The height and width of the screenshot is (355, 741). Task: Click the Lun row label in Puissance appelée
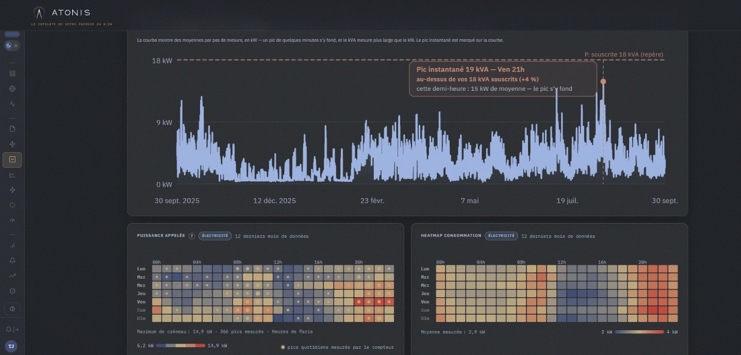141,269
